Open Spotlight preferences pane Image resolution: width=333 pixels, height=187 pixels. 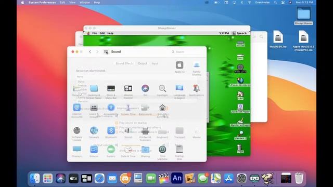[x=162, y=90]
